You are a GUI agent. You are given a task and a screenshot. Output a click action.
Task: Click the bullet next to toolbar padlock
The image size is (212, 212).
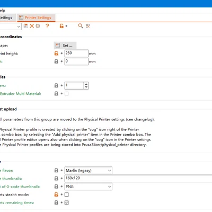[x=66, y=26]
